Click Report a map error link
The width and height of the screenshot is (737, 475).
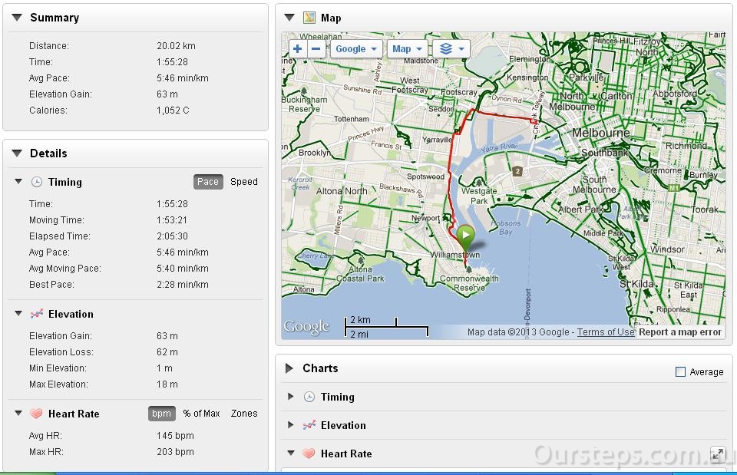click(x=679, y=332)
